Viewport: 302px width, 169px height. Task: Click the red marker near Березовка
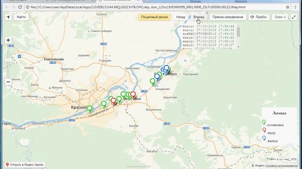[x=133, y=95]
